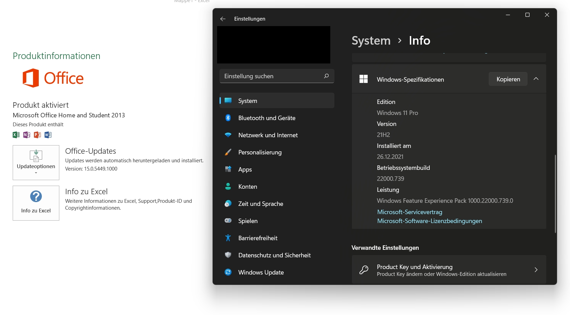Click the Einstellung suchen search field

click(277, 76)
